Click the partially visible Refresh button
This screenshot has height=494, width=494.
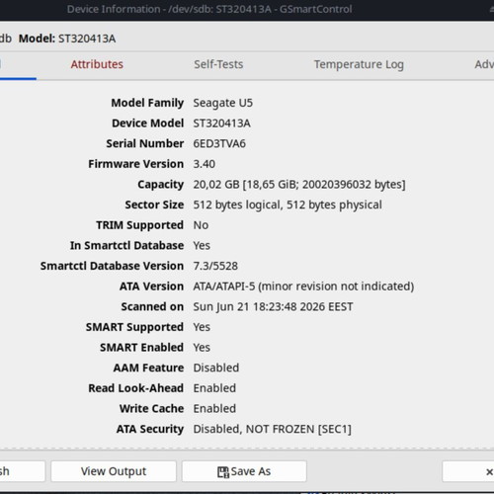(x=22, y=471)
